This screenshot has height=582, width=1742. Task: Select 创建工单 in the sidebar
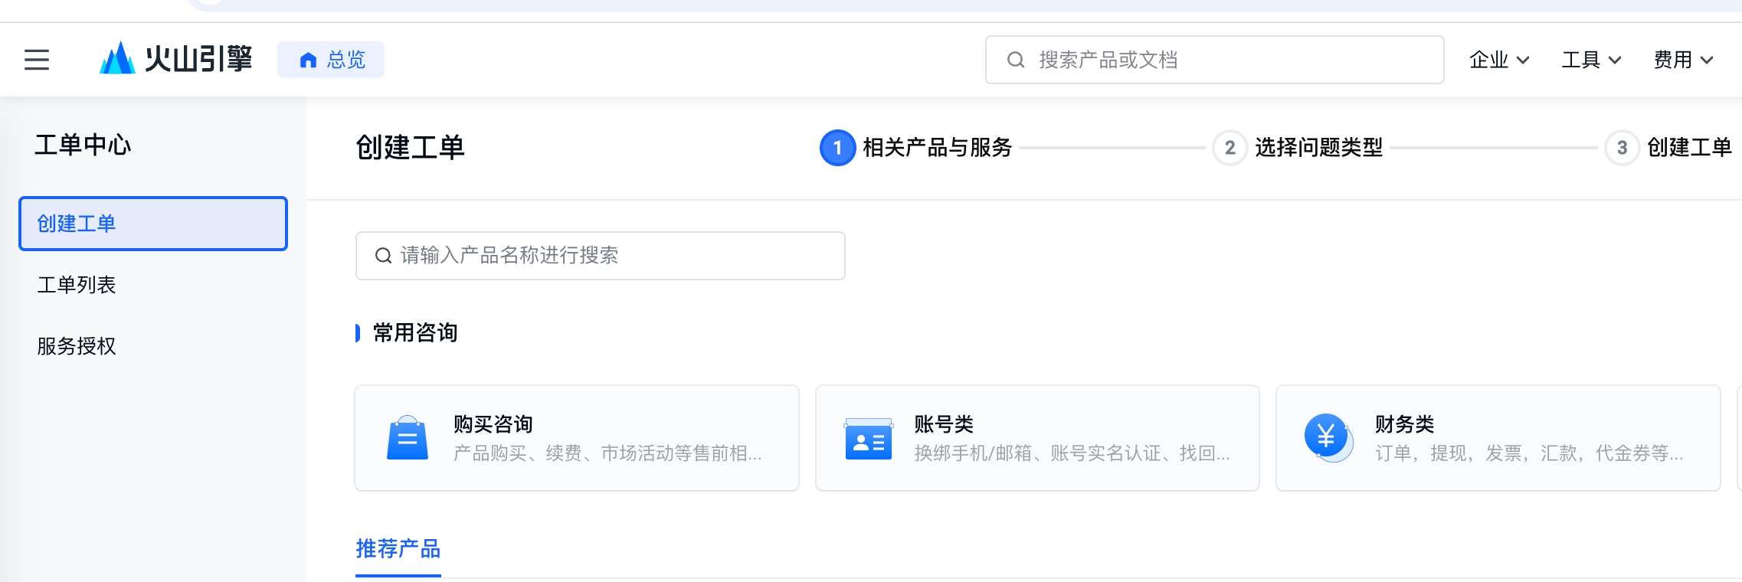(x=153, y=224)
